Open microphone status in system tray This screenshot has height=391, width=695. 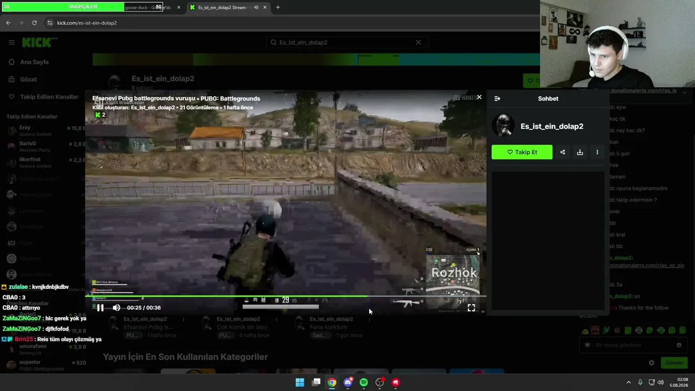[640, 382]
